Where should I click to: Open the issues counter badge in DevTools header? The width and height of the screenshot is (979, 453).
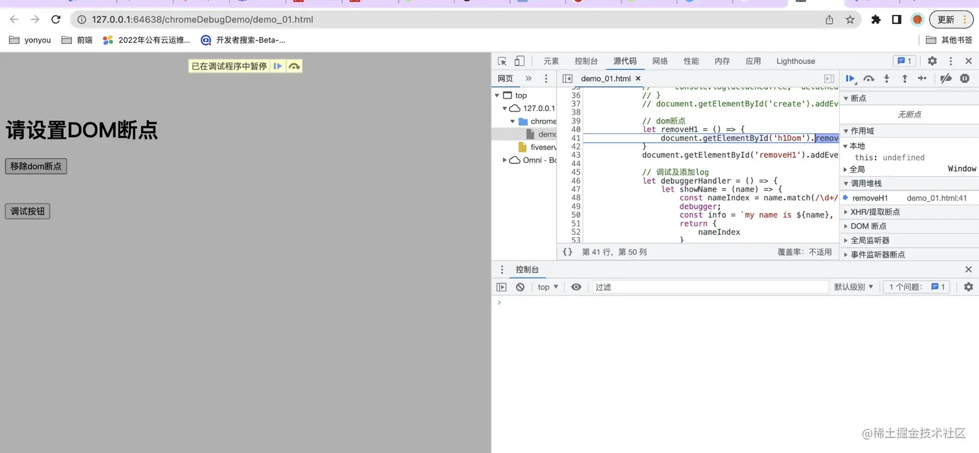pyautogui.click(x=904, y=61)
